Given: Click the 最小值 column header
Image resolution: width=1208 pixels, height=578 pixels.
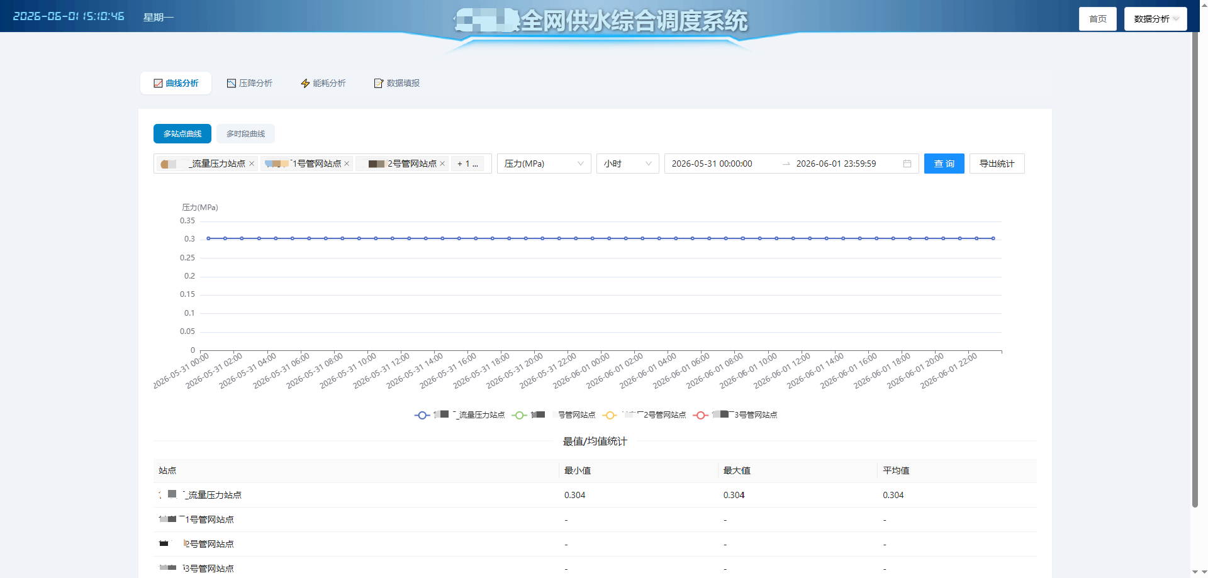Looking at the screenshot, I should pyautogui.click(x=638, y=470).
